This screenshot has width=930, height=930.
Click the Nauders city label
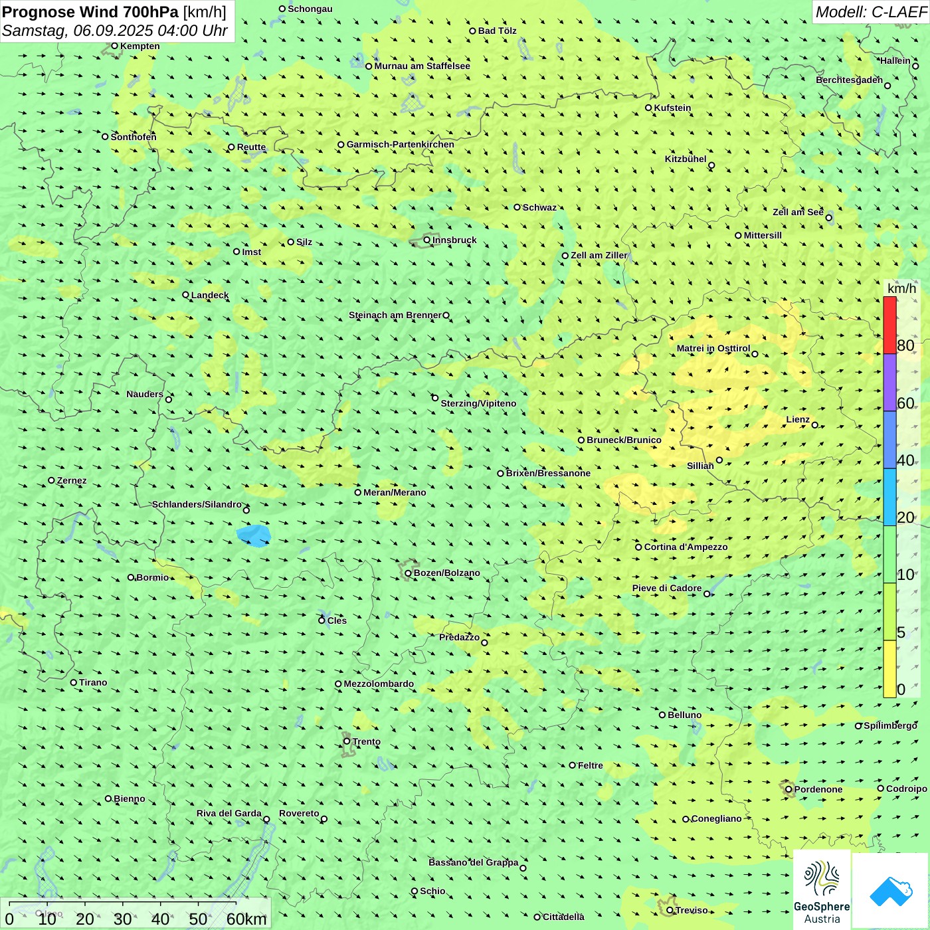pos(145,394)
